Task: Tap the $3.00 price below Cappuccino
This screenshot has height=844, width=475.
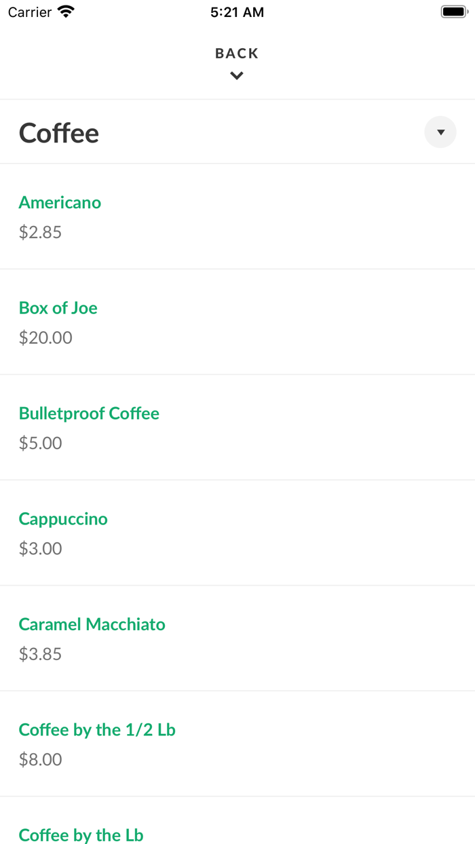Action: 40,548
